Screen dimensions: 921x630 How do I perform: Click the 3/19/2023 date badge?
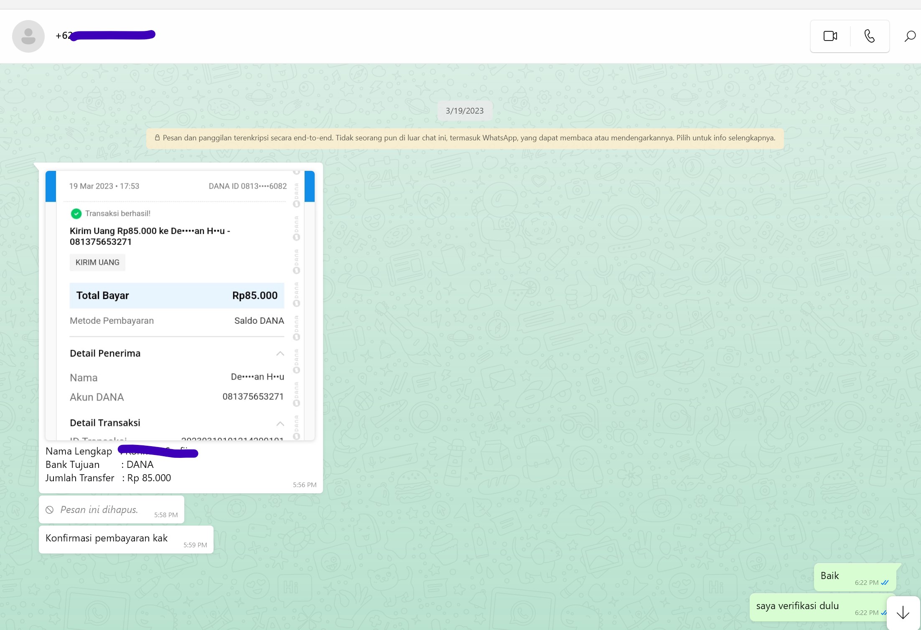pos(464,111)
